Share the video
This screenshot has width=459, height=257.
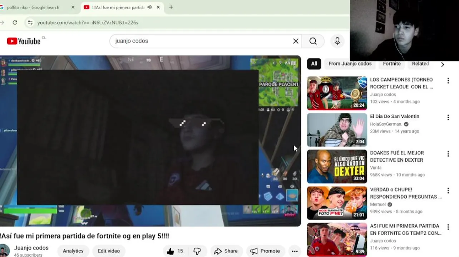226,251
